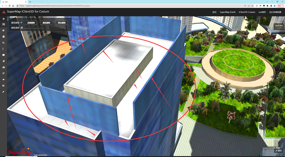Select the image layer sidebar icon
Screen dimensions: 285x157
(x=3, y=24)
